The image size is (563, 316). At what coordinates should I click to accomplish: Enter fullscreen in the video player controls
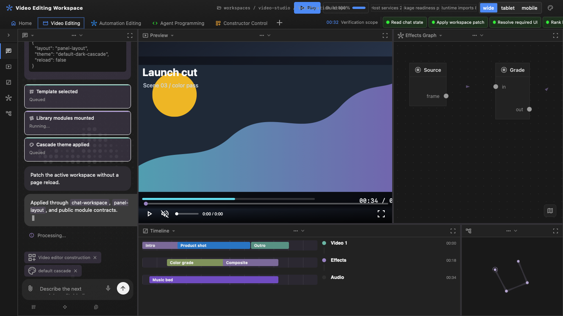(381, 214)
